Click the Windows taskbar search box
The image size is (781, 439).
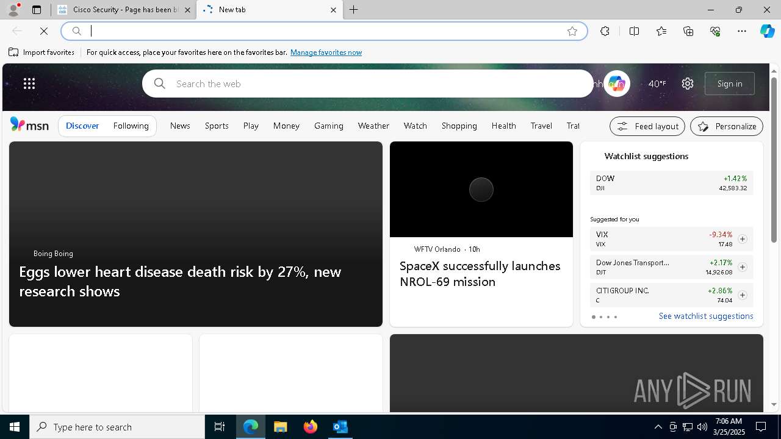coord(117,427)
